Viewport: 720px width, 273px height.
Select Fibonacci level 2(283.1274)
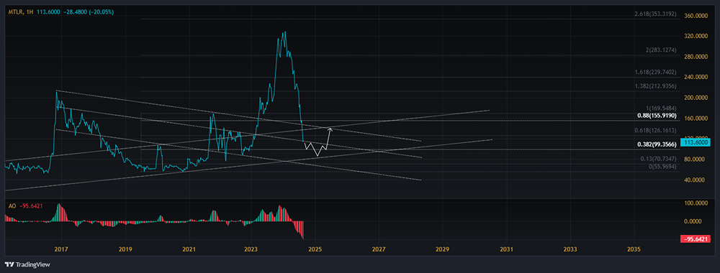pyautogui.click(x=661, y=50)
